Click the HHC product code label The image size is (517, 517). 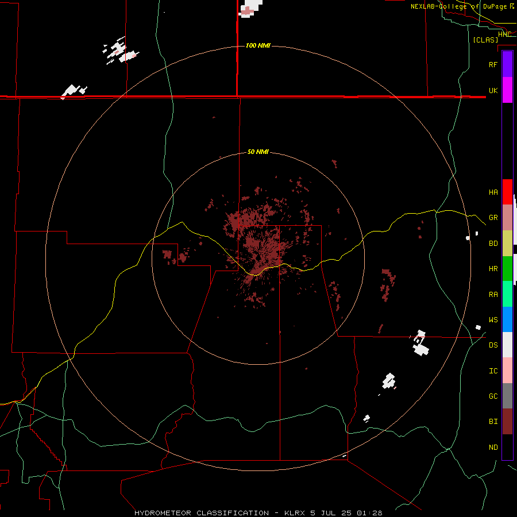[504, 34]
